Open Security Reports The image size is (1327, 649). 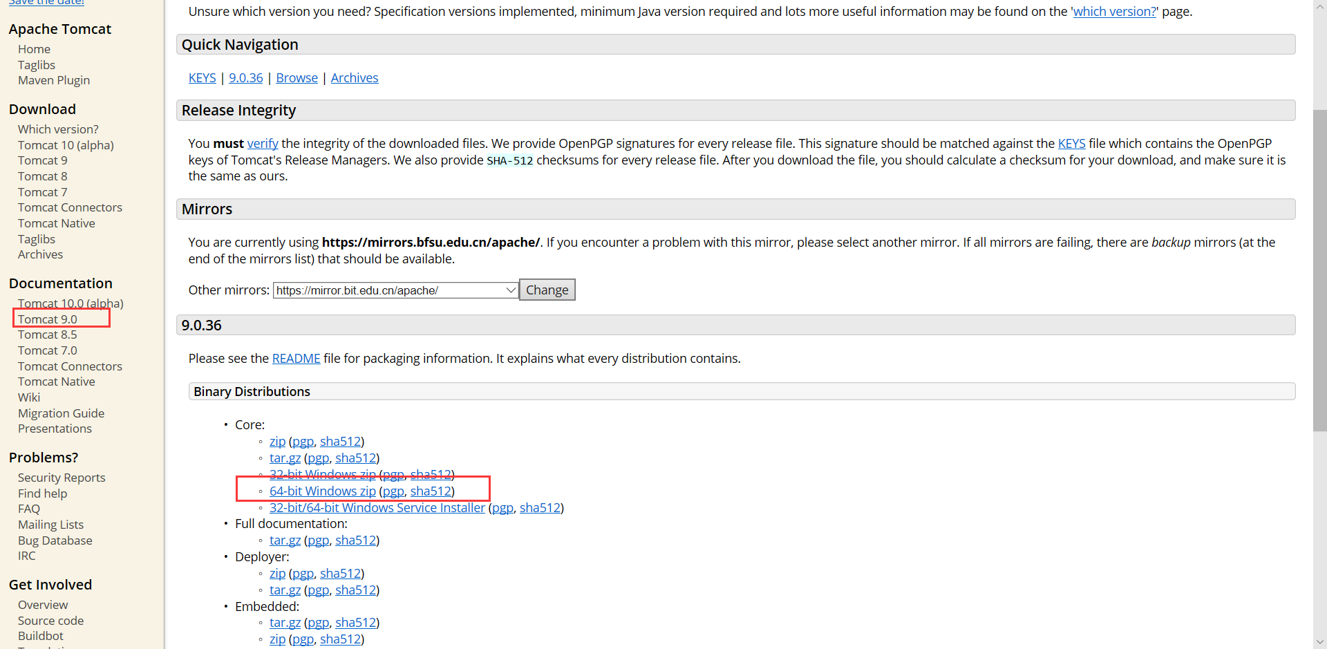click(62, 478)
